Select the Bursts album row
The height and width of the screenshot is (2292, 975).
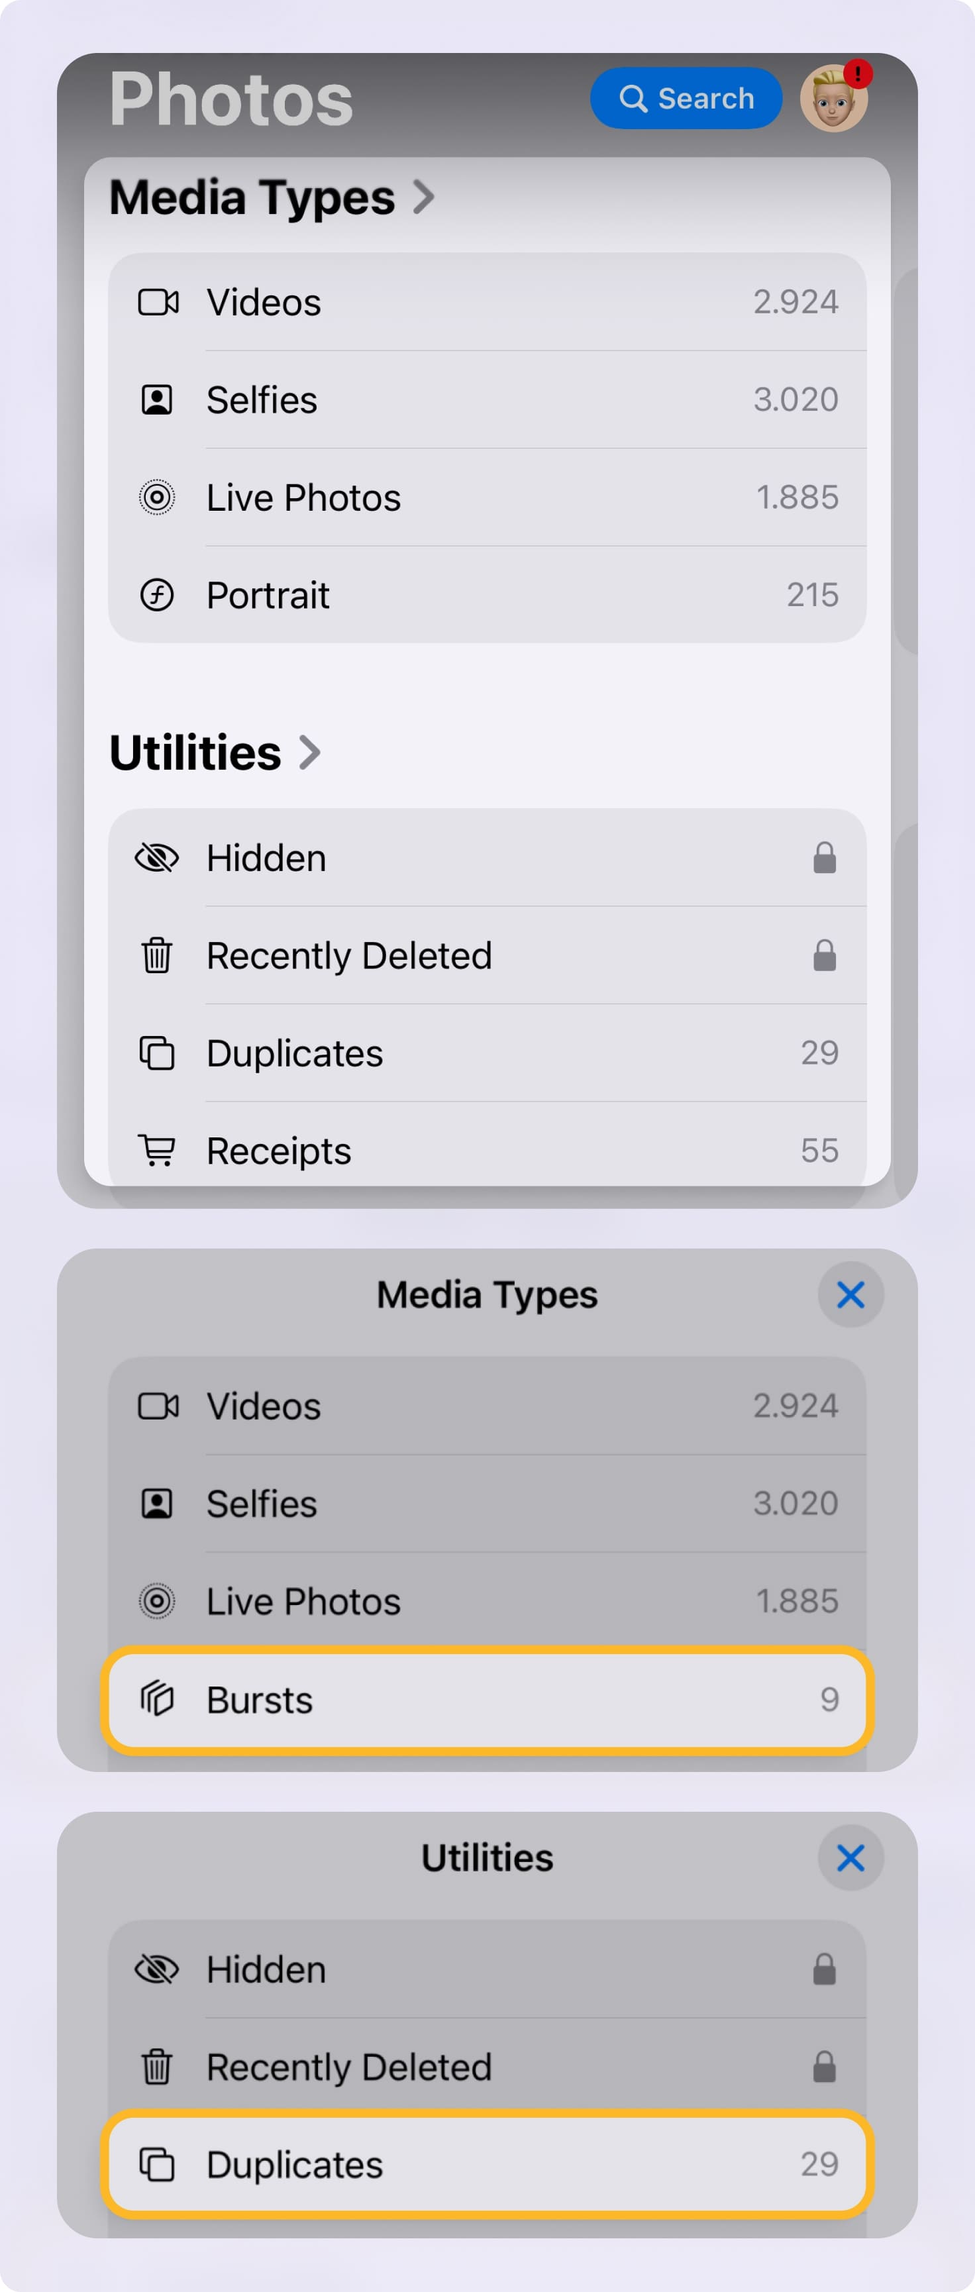tap(486, 1699)
